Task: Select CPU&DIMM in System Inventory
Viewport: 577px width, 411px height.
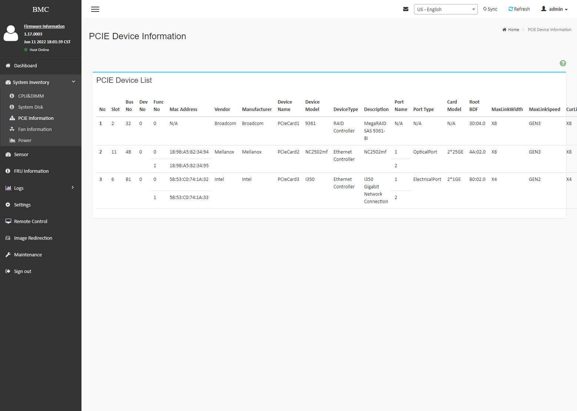Action: click(x=31, y=96)
